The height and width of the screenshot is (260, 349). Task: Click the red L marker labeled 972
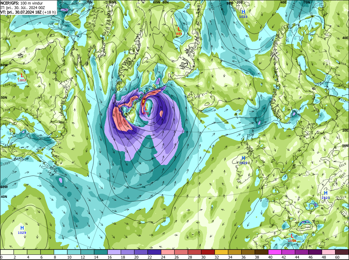146,109
